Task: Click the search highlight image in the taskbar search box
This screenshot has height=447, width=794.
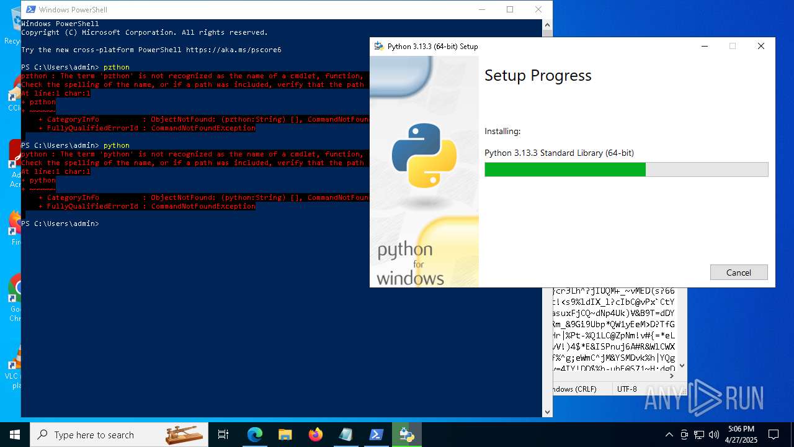Action: (x=184, y=435)
